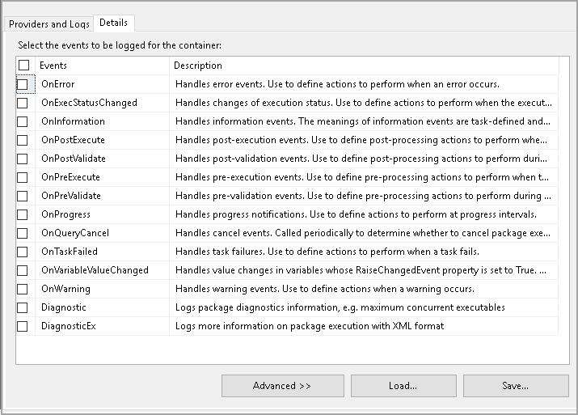578x415 pixels.
Task: Switch to Providers and Logs tab
Action: tap(49, 23)
